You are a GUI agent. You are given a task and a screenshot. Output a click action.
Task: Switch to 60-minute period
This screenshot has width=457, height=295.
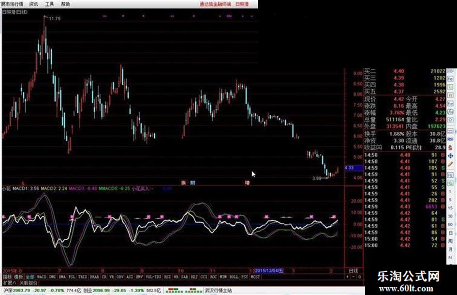click(x=451, y=225)
